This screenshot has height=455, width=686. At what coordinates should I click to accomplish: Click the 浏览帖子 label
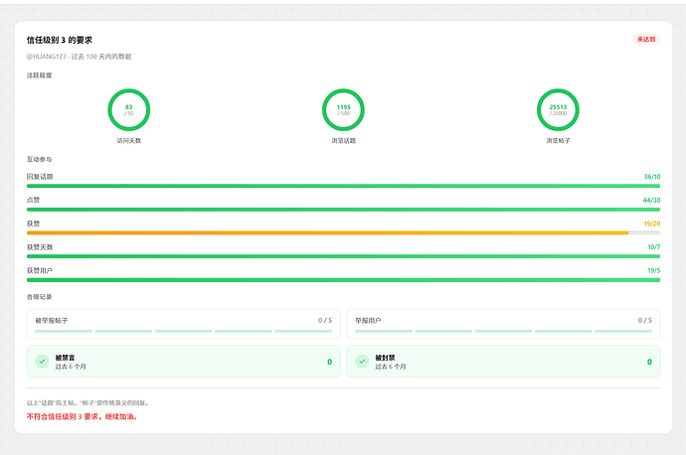(558, 141)
